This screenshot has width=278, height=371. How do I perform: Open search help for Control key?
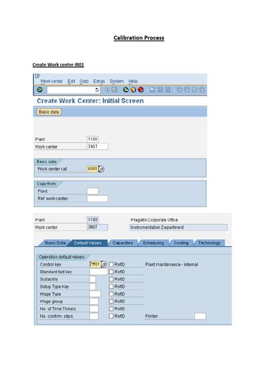[104, 264]
